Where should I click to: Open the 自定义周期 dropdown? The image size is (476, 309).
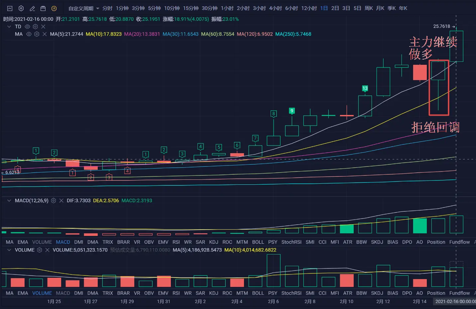[x=84, y=8]
